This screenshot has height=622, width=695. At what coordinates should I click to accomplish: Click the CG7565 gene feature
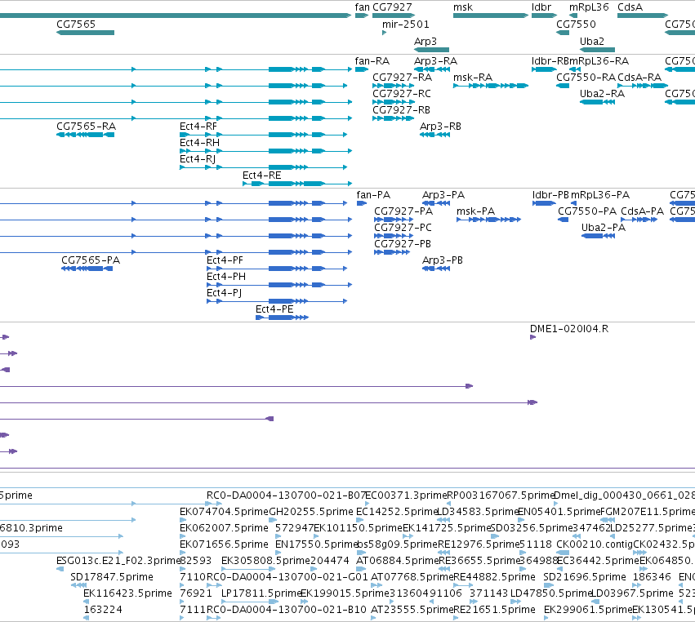point(85,33)
